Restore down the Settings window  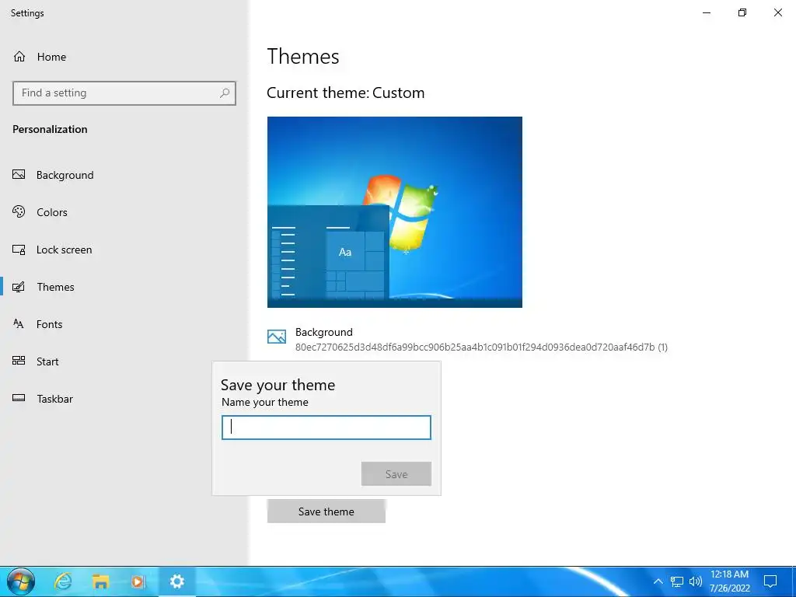click(742, 12)
